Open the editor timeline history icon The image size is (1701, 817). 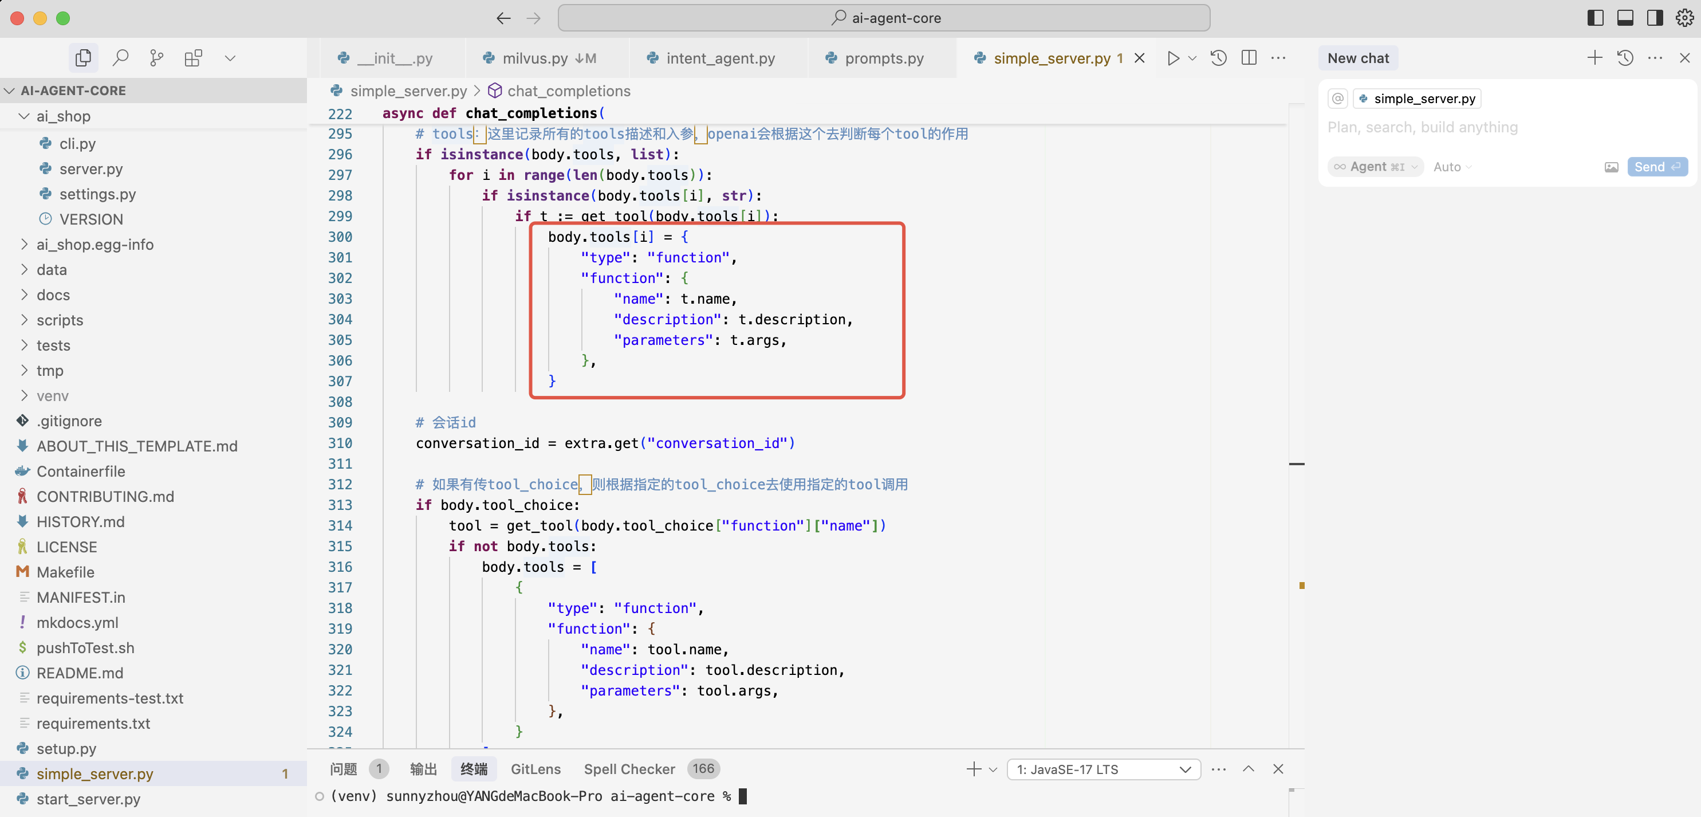(x=1218, y=58)
